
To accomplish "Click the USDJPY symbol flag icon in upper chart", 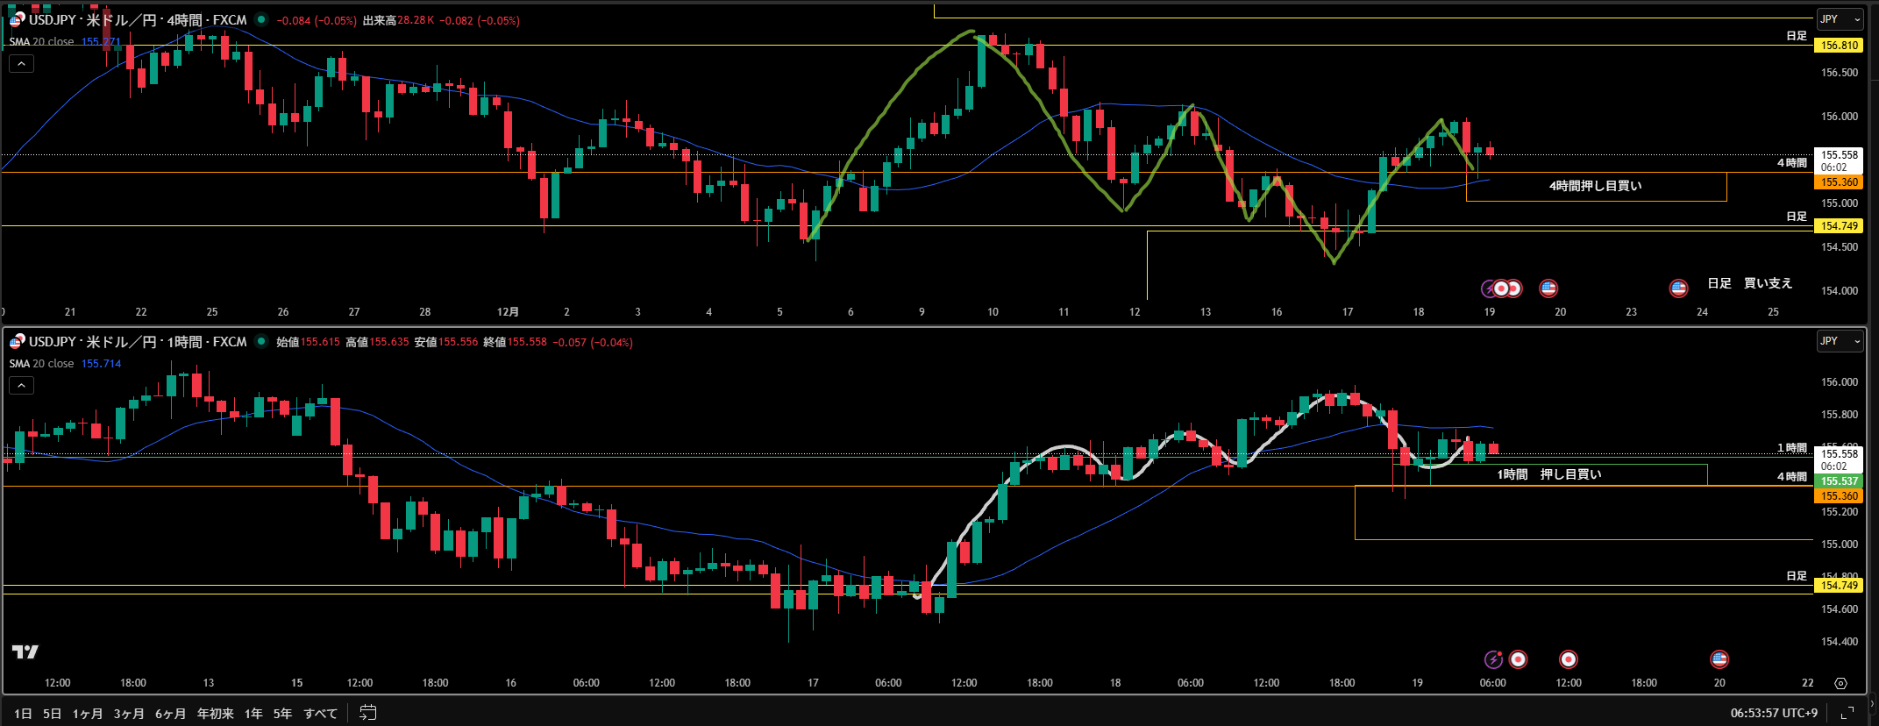I will [x=17, y=19].
